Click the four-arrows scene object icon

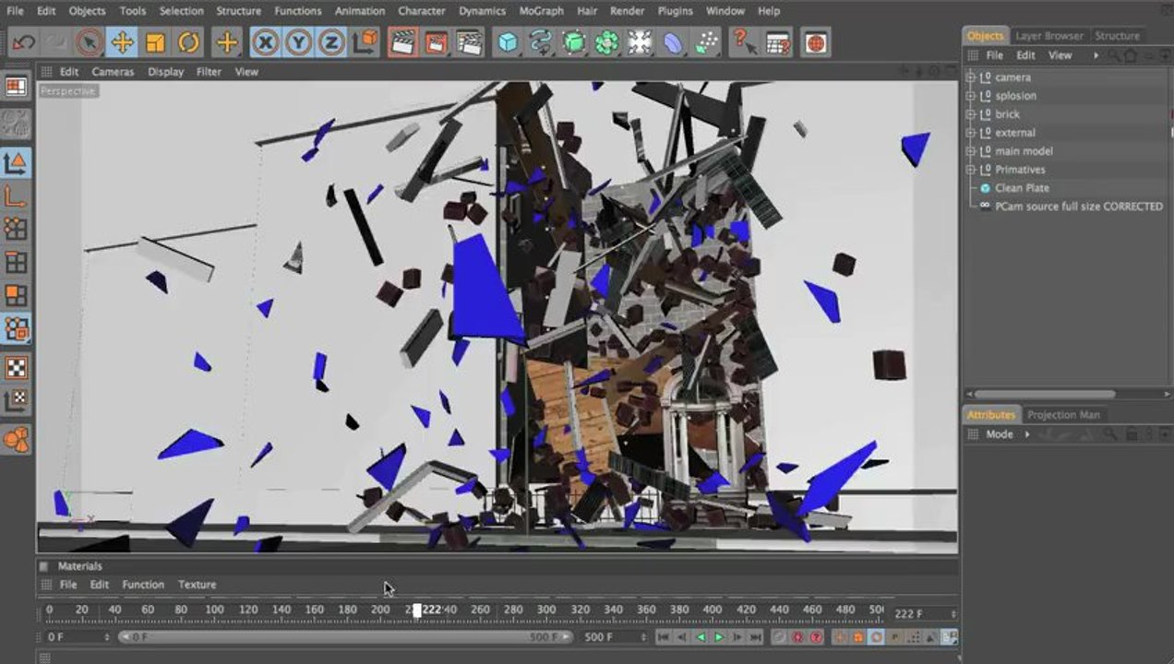(x=640, y=41)
